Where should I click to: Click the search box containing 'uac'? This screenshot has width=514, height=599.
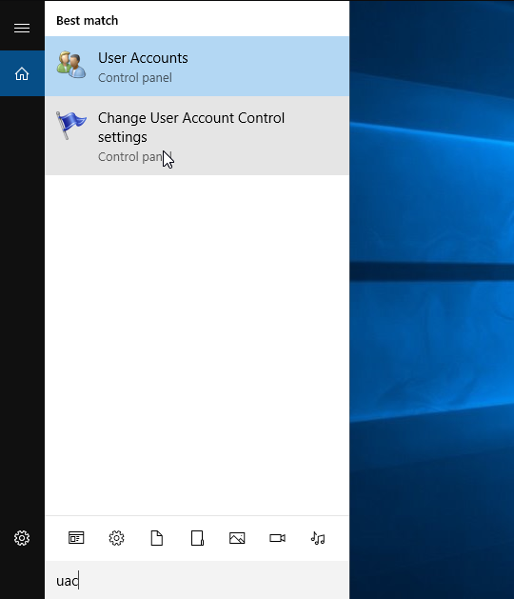click(x=197, y=580)
